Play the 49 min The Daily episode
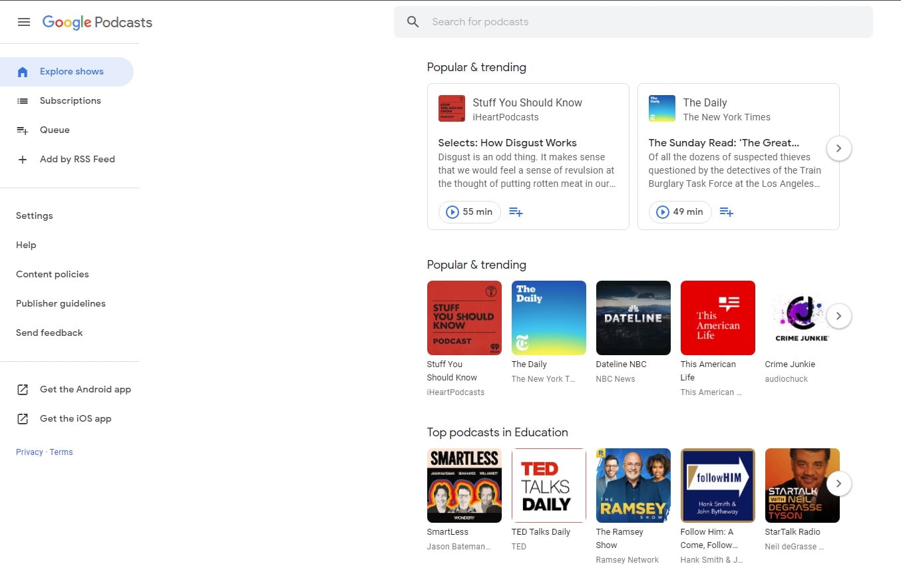This screenshot has width=901, height=568. (680, 212)
